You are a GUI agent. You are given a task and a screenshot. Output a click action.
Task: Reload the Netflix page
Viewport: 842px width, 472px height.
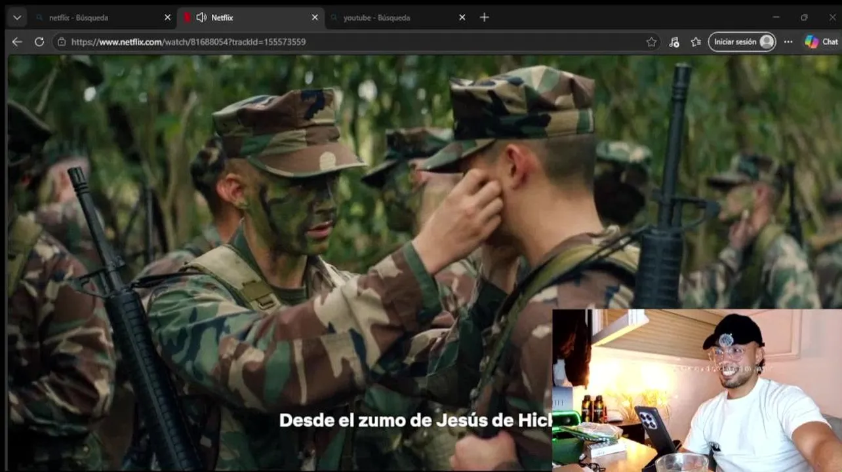(39, 42)
